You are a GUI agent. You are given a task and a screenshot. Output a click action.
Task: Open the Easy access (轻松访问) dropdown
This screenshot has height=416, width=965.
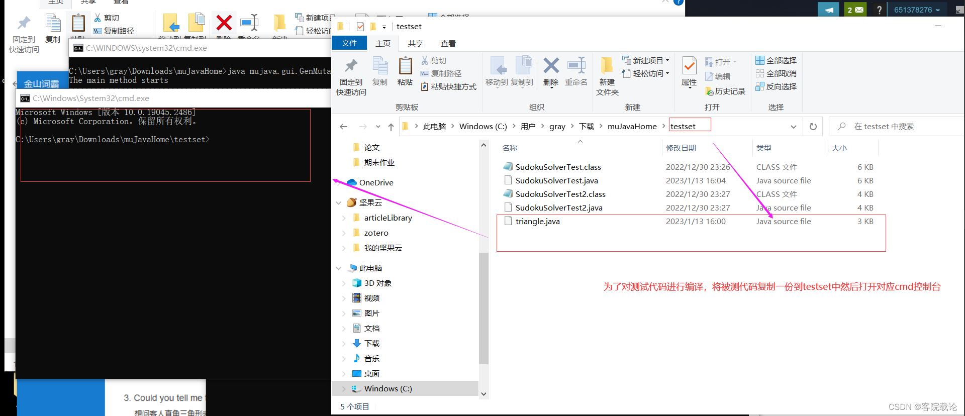tap(646, 73)
